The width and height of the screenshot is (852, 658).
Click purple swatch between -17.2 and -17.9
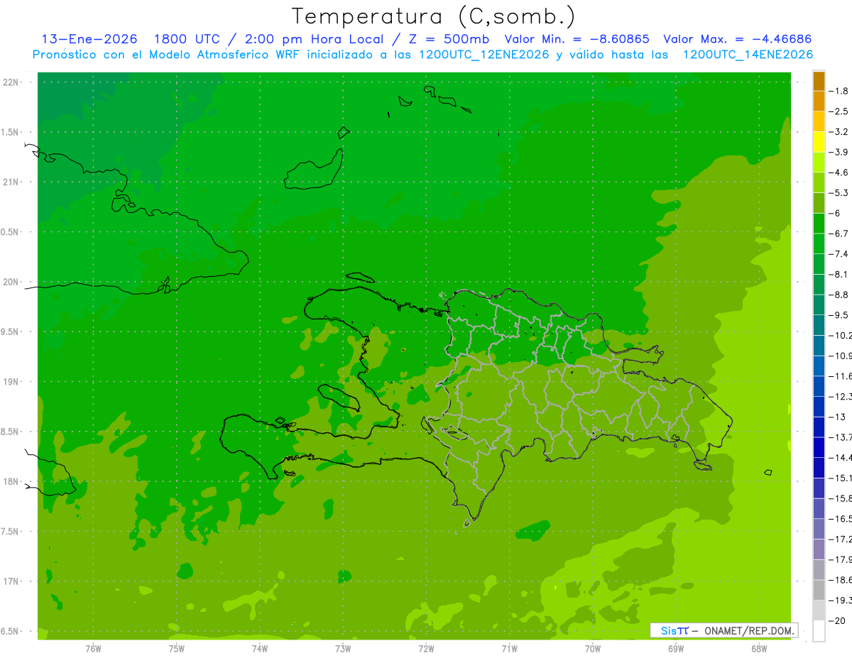click(819, 549)
